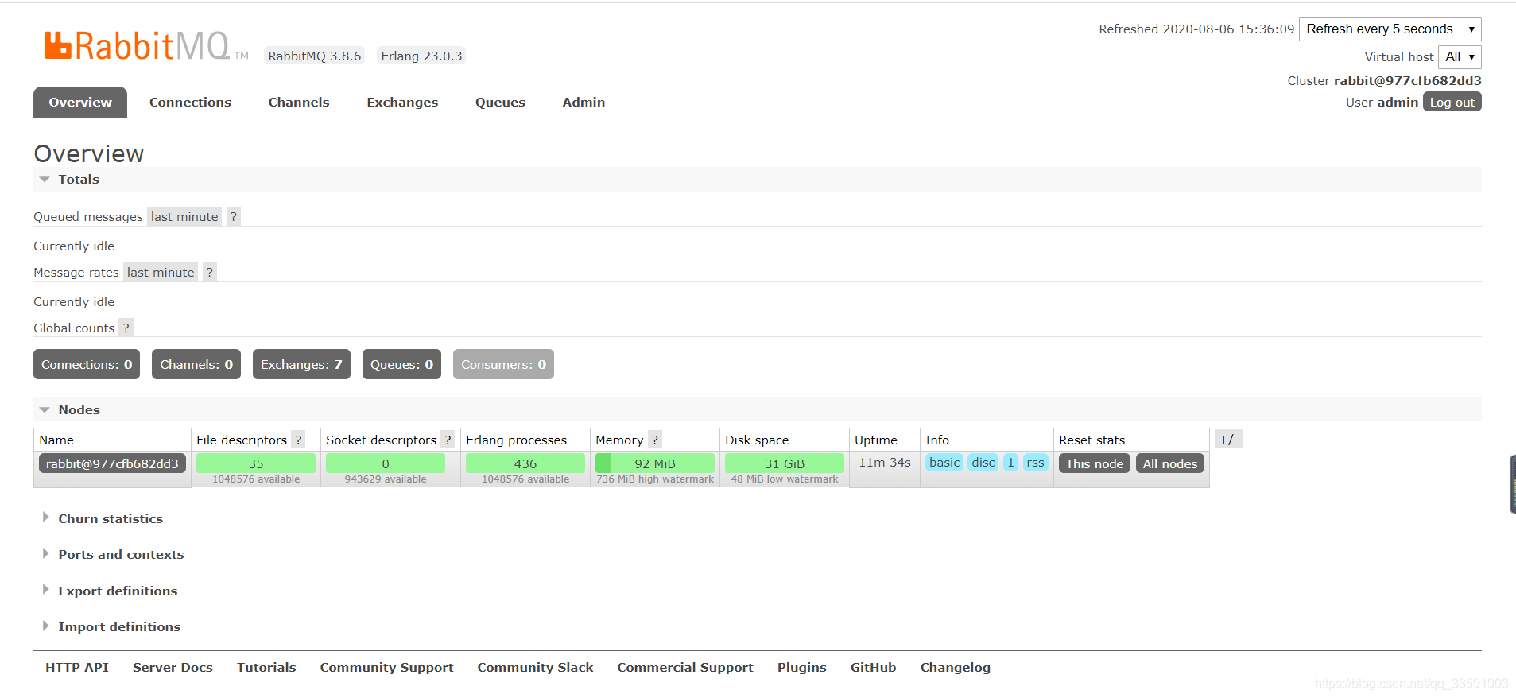Image resolution: width=1516 pixels, height=698 pixels.
Task: Open the Plugins footer link
Action: [801, 668]
